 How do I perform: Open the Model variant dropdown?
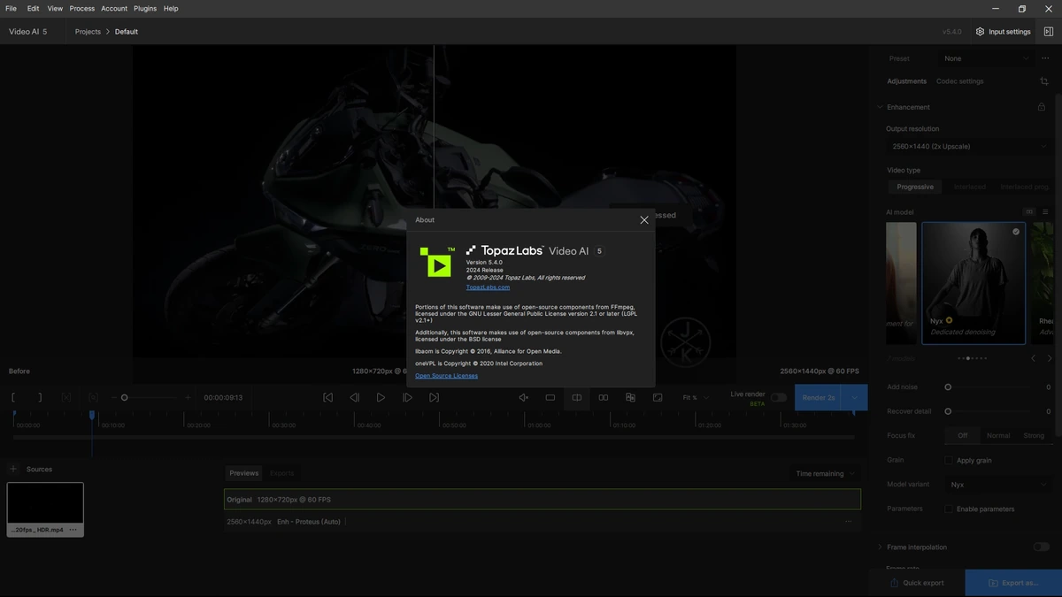pyautogui.click(x=997, y=485)
